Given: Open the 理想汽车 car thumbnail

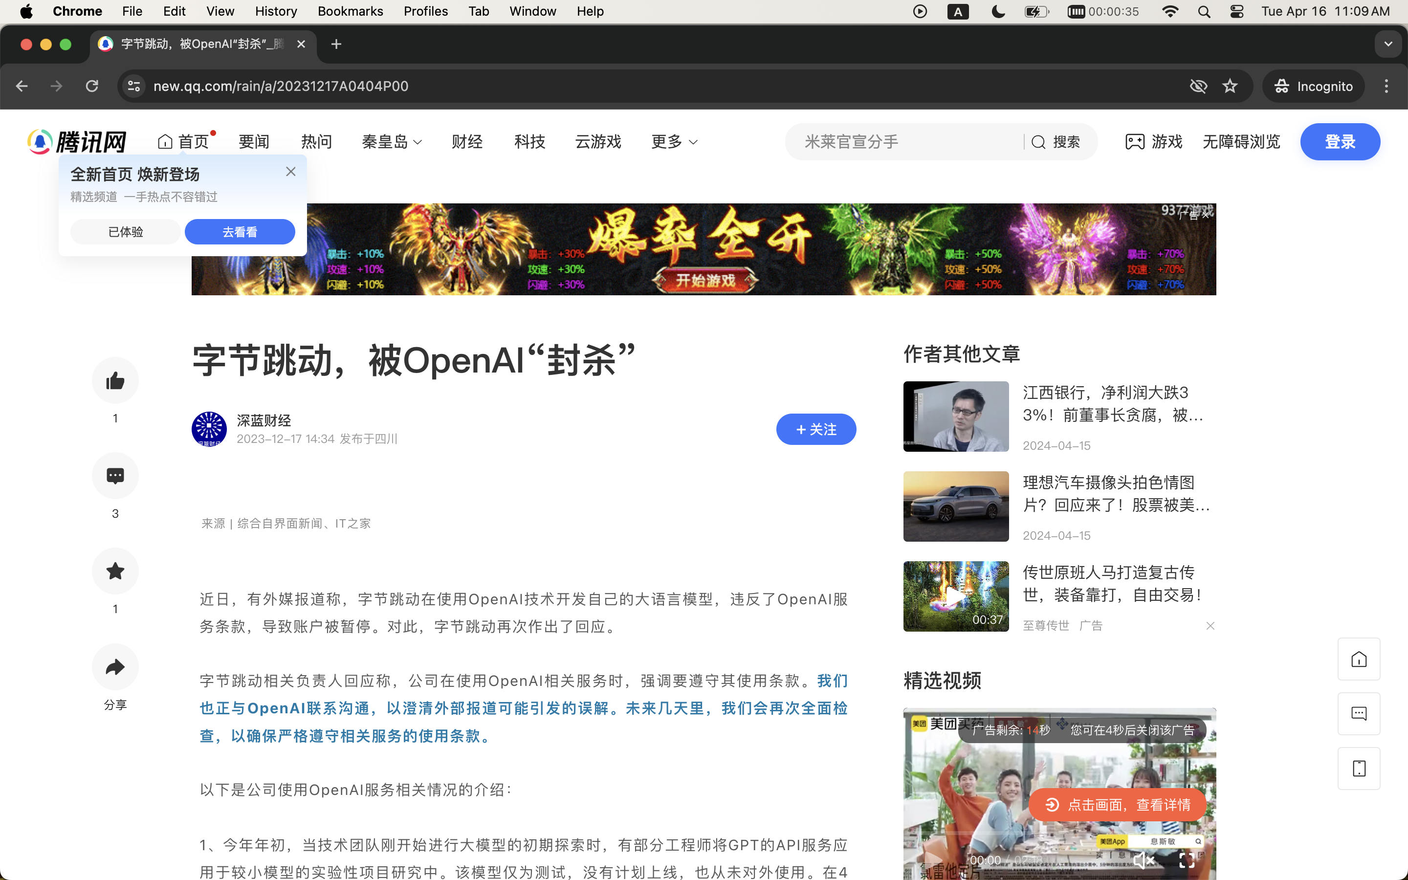Looking at the screenshot, I should [x=955, y=506].
